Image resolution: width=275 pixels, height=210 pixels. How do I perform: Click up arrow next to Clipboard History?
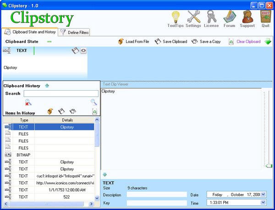(x=47, y=86)
